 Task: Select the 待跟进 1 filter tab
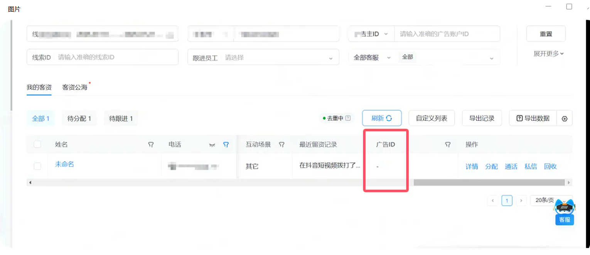tap(121, 118)
